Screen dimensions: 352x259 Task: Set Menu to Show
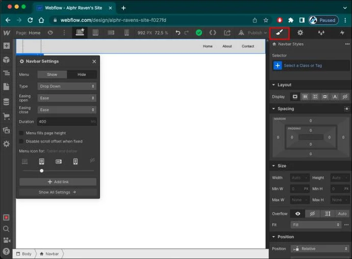(52, 74)
